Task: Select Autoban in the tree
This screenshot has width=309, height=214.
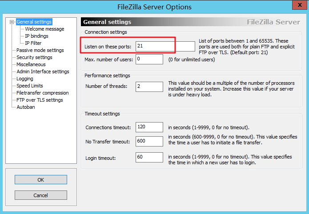Action: click(25, 107)
